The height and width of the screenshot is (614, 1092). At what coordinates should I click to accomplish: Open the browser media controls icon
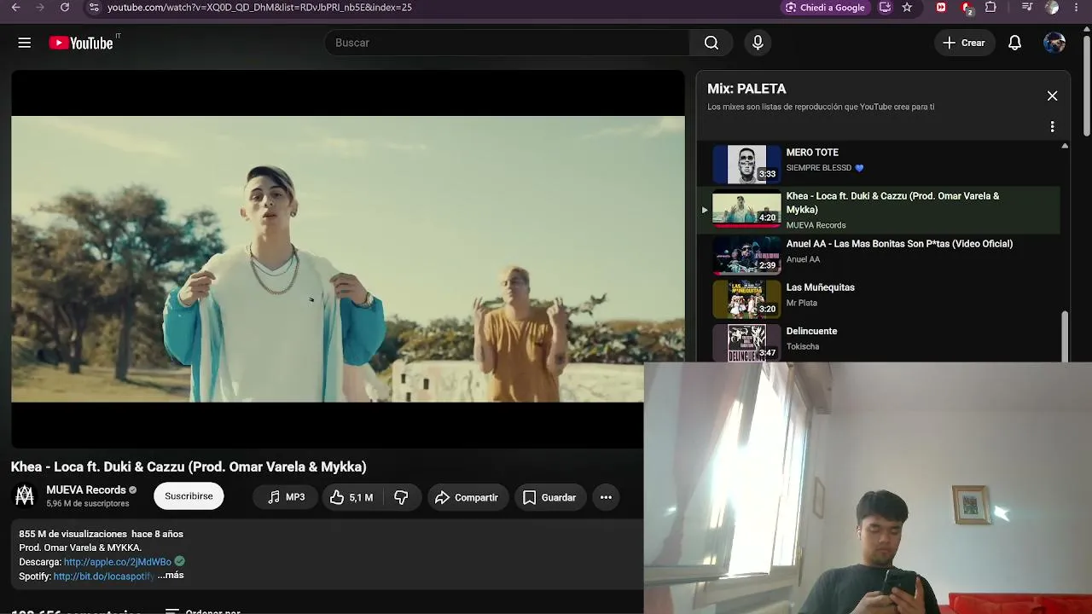(1027, 8)
